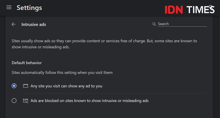Click the red IDN logo letters
Screen dimensions: 220x118
click(174, 10)
